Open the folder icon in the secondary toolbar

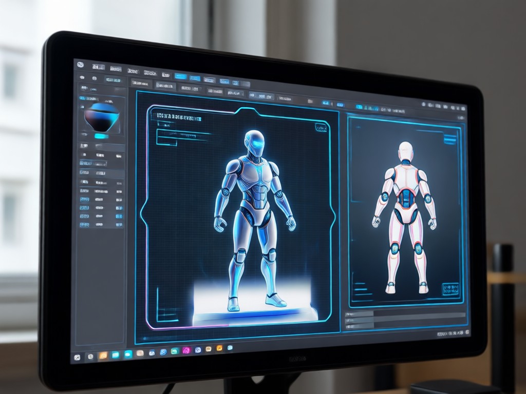pos(310,101)
